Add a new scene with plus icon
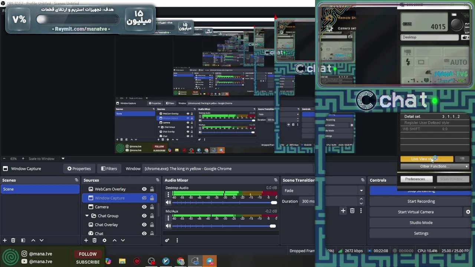 (5, 240)
